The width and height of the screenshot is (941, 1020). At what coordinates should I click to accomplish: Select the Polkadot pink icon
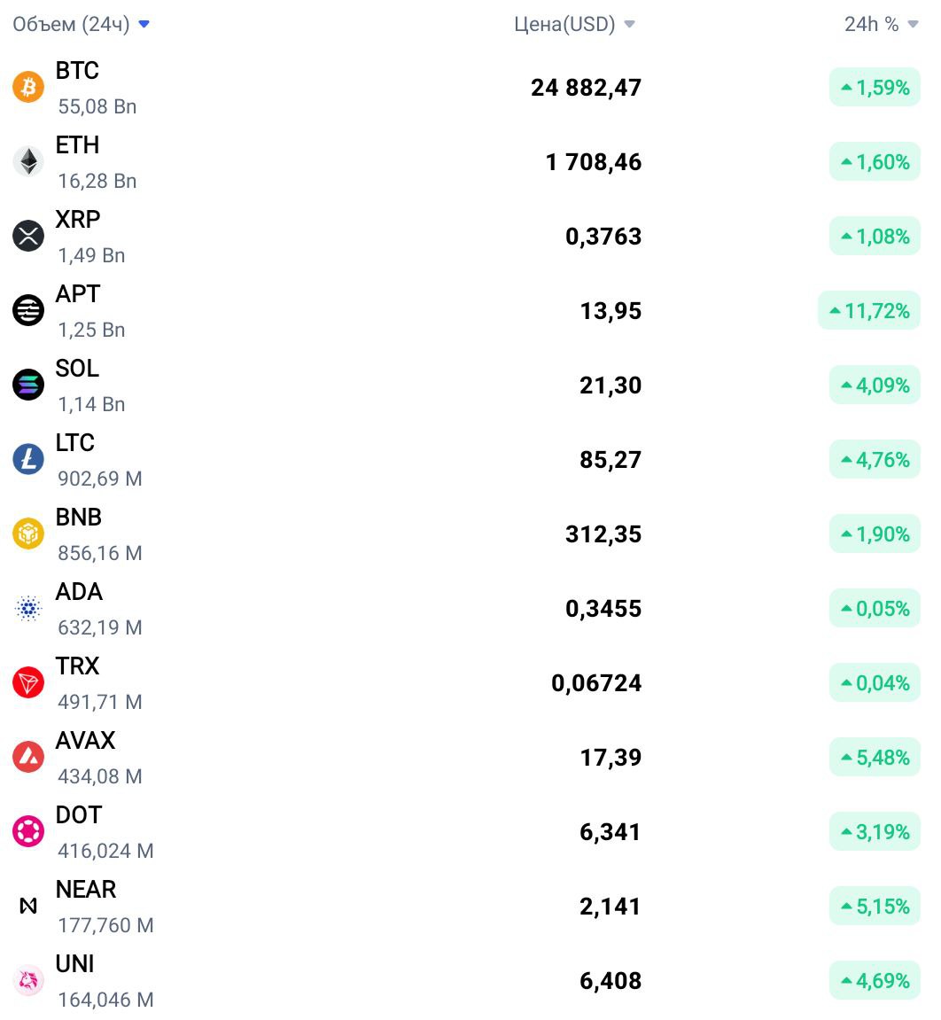pyautogui.click(x=28, y=831)
